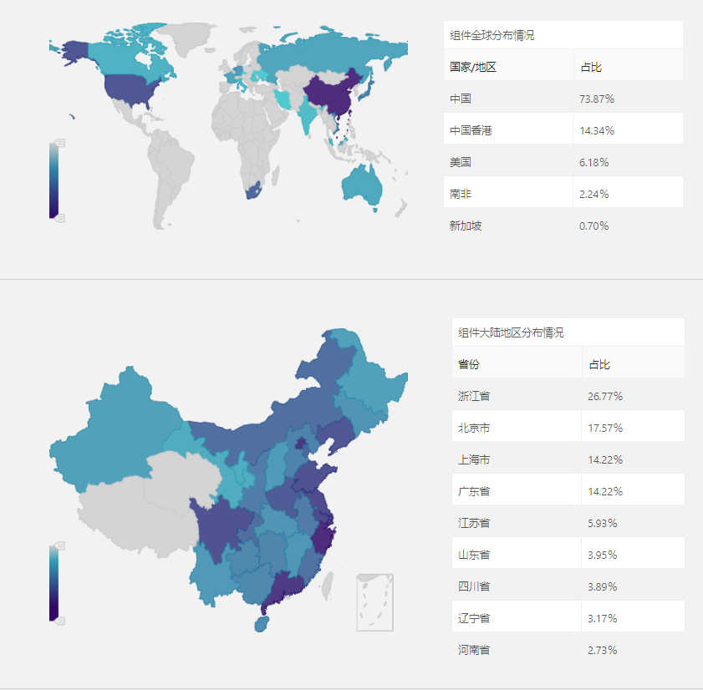Select Alaska on the world map
The image size is (703, 690).
pos(75,52)
